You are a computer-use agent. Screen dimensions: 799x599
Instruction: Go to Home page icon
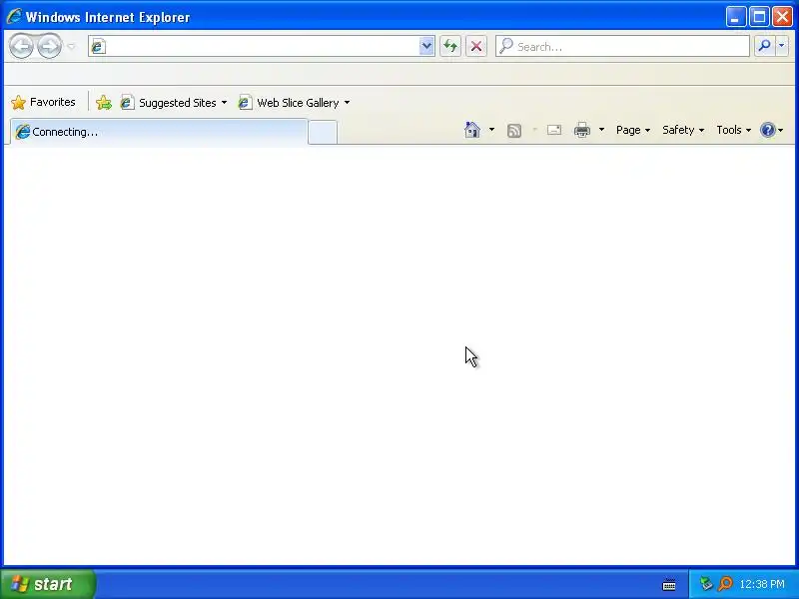click(x=472, y=130)
